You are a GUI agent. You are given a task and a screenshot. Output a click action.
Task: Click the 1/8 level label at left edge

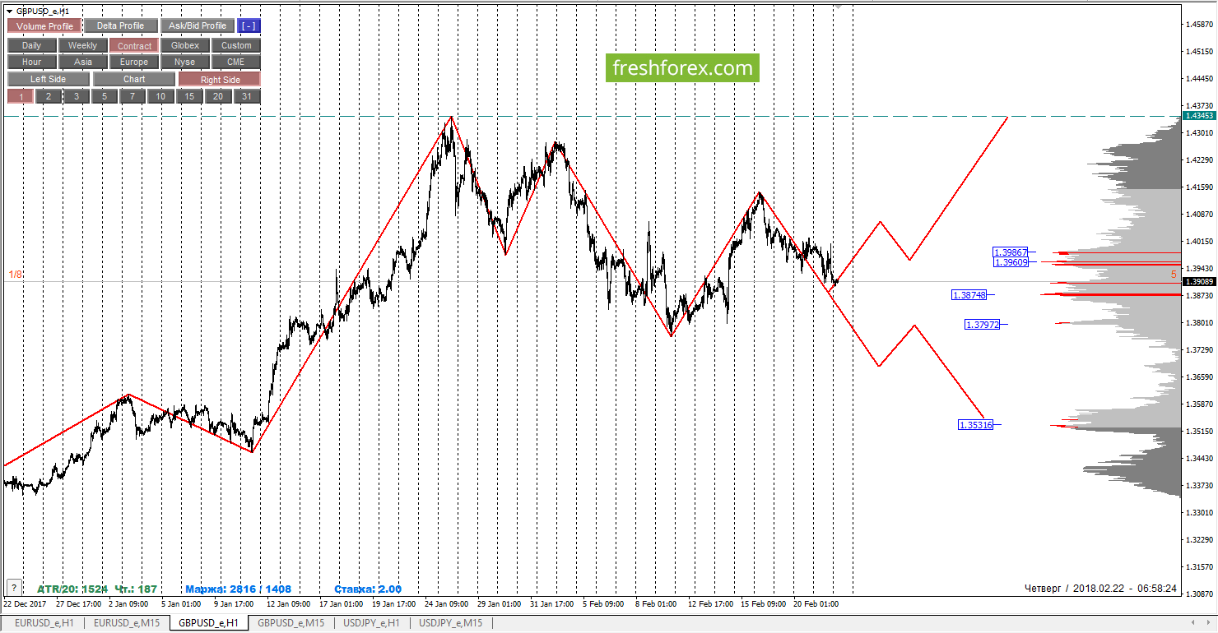16,275
